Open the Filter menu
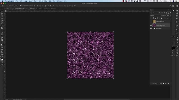 [x=46, y=1]
